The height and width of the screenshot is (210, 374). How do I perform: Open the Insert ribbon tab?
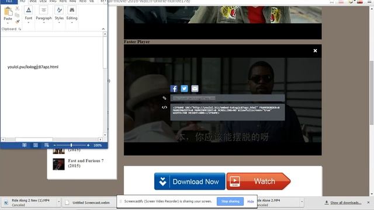coord(33,1)
